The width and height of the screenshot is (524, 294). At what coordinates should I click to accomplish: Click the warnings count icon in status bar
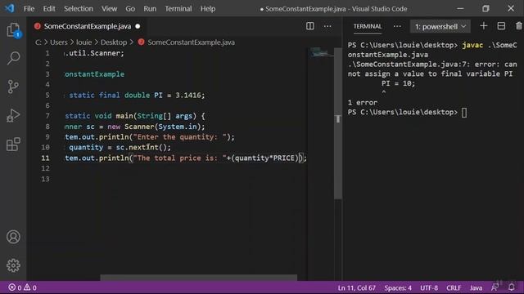pos(27,287)
